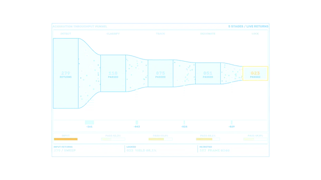321x180 pixels.
Task: Click the LOCKED yield readout
Action: (x=141, y=149)
